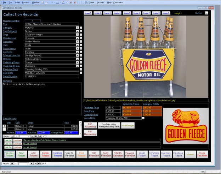This screenshot has width=221, height=174.
Task: Tick the checkbox beside Company field
Action: pos(81,42)
